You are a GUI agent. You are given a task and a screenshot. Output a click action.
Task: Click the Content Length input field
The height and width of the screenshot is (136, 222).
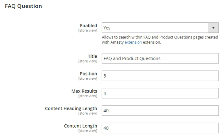pos(160,128)
